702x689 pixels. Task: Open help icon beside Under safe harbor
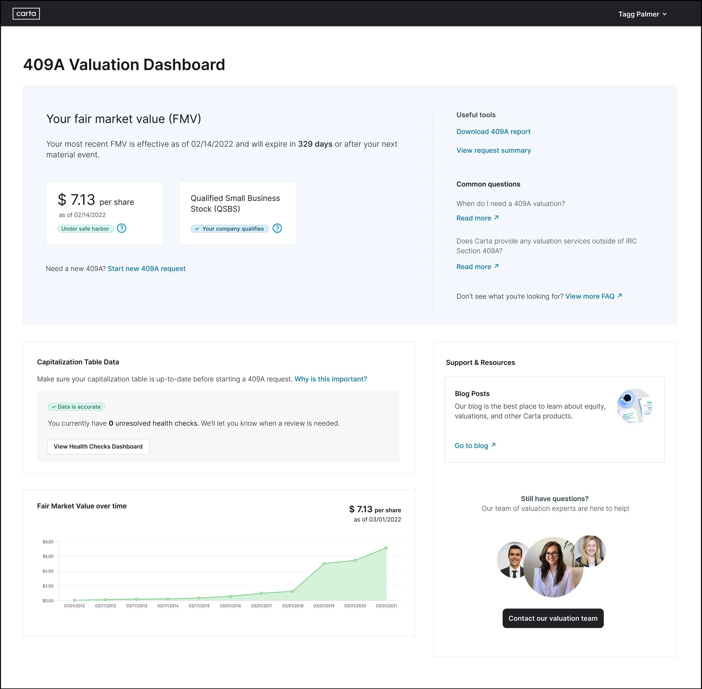coord(122,228)
